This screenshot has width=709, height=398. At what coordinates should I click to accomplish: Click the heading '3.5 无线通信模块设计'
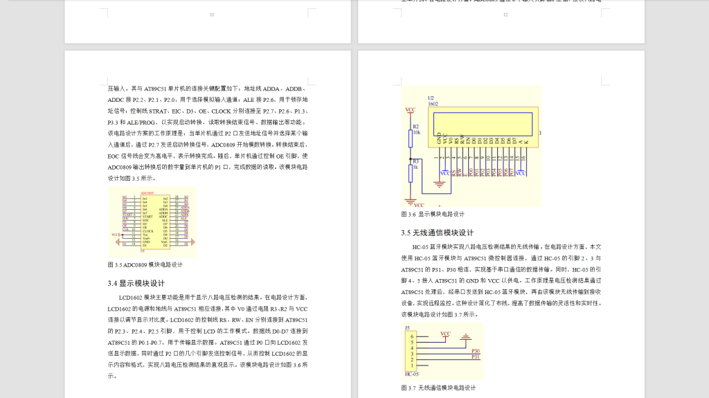pyautogui.click(x=438, y=233)
